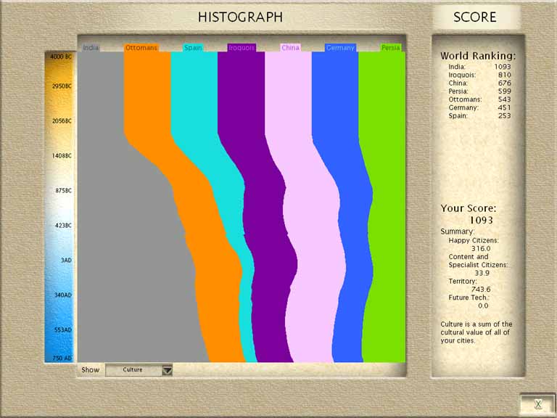Click the 4000 BC timeline marker
The image size is (557, 418).
pos(61,57)
